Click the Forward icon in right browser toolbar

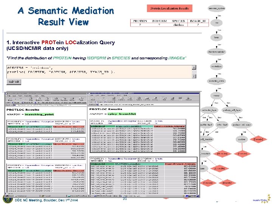coord(104,99)
